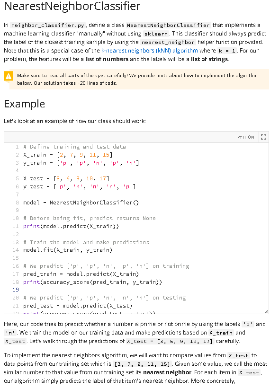The image size is (279, 388).
Task: Click the neighbor_classifier.py inline code
Action: point(48,25)
